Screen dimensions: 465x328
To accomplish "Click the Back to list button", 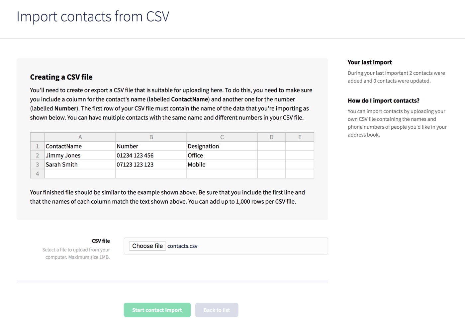I will coord(217,310).
